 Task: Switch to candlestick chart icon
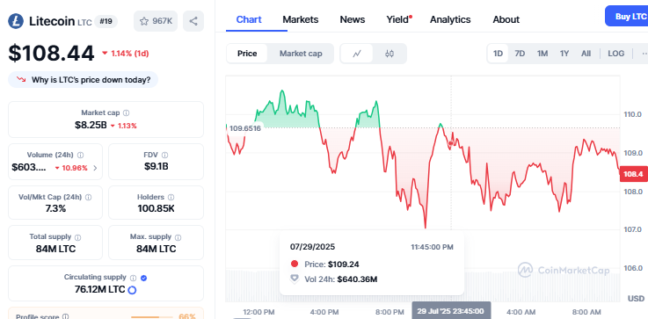click(x=390, y=54)
